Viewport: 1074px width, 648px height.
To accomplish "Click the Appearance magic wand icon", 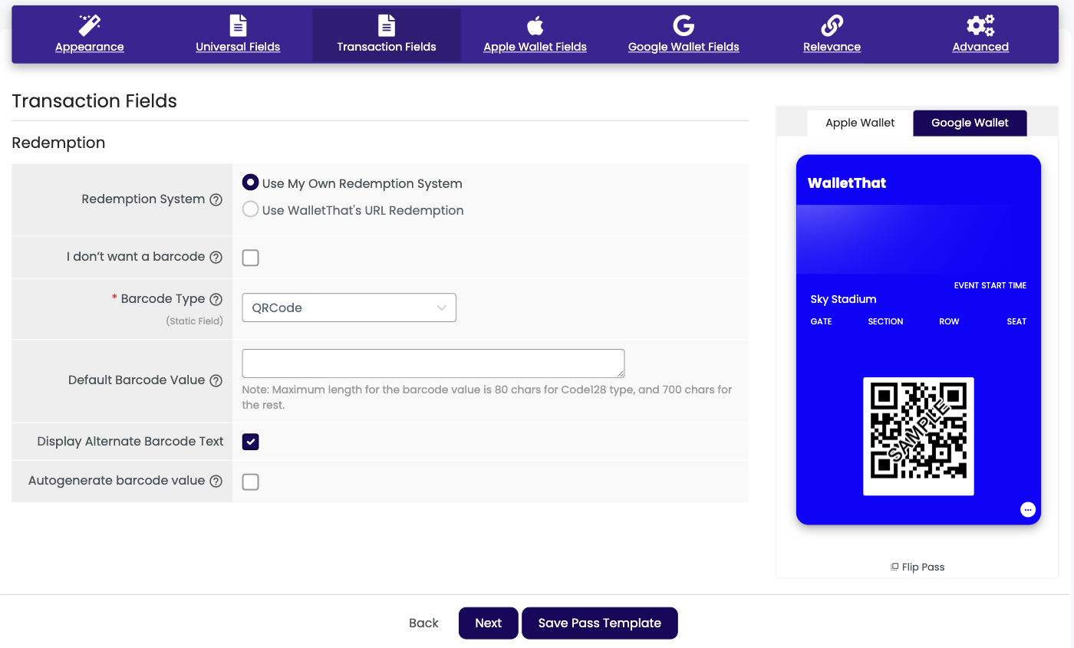I will click(x=90, y=25).
